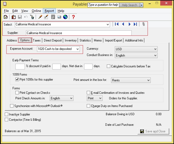Open the 1099 box dropdown showing Rents
The image size is (174, 144).
(x=148, y=80)
